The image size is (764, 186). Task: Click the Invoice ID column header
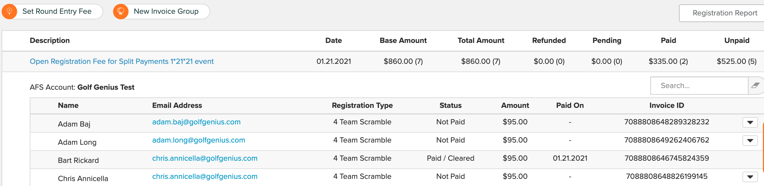pos(667,106)
